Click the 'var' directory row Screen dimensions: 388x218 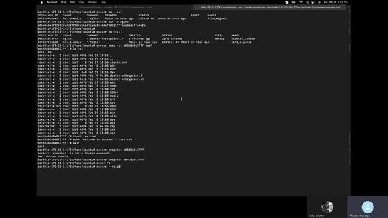(x=76, y=133)
